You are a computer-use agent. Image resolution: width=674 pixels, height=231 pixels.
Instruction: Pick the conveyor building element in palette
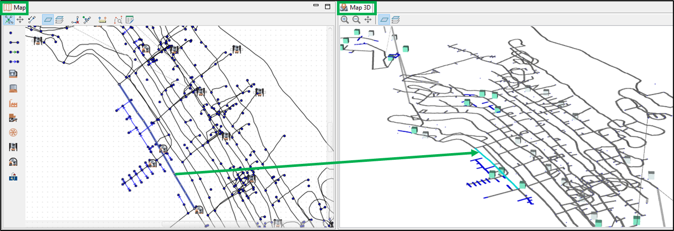[x=14, y=118]
